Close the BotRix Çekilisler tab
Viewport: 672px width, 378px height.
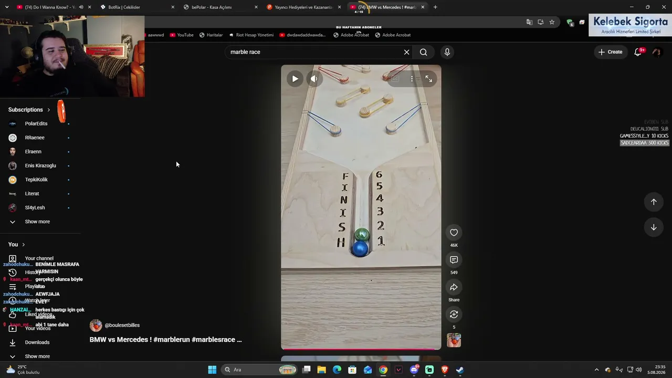[173, 7]
